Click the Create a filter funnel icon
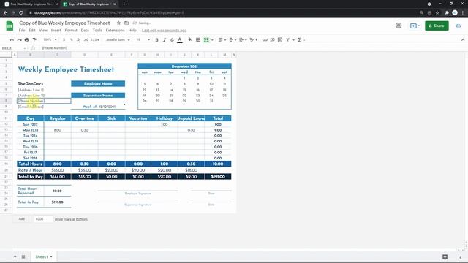468x263 pixels. (x=287, y=40)
